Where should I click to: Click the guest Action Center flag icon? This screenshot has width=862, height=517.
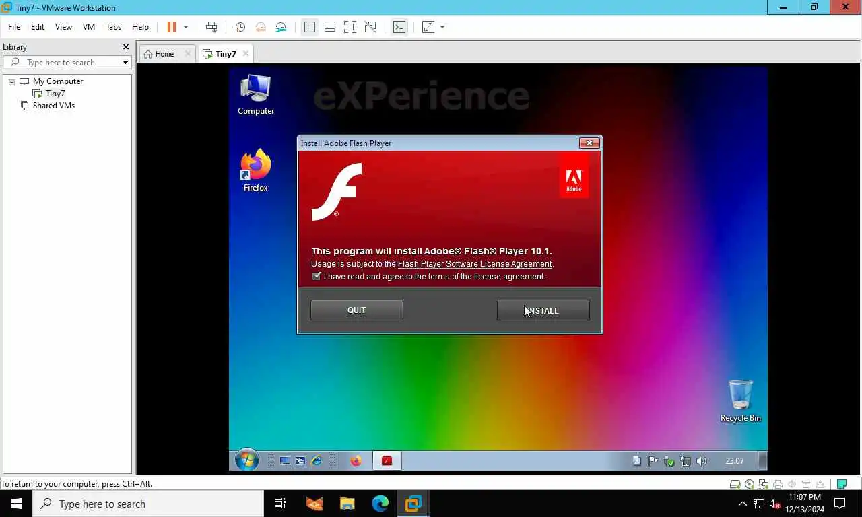coord(653,461)
